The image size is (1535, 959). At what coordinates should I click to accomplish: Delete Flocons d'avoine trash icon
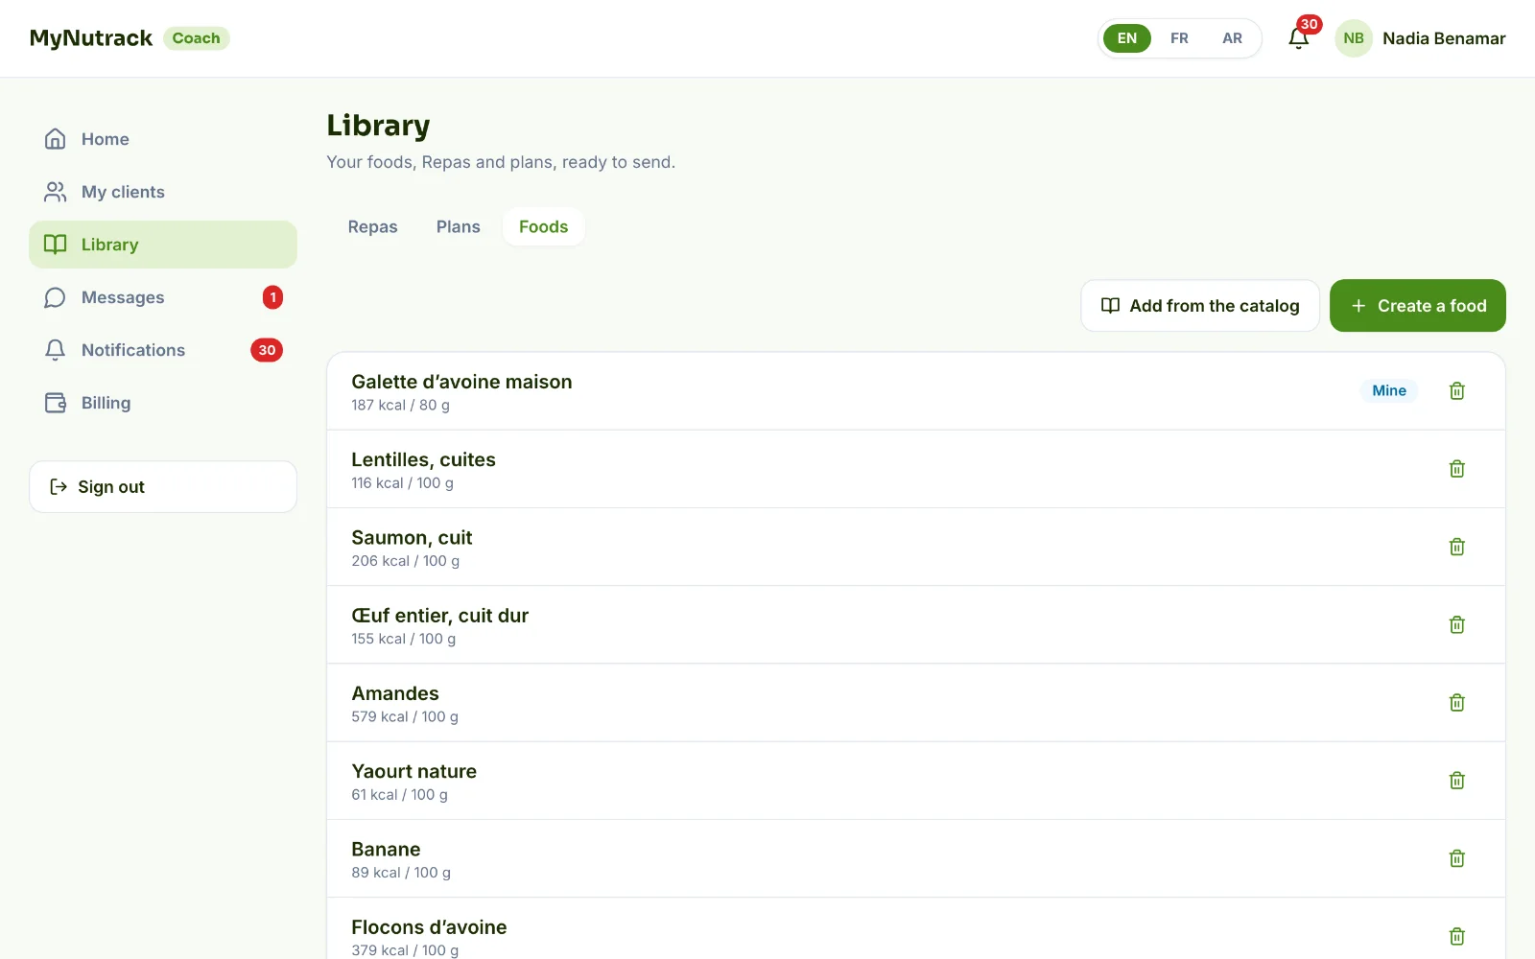(1456, 936)
